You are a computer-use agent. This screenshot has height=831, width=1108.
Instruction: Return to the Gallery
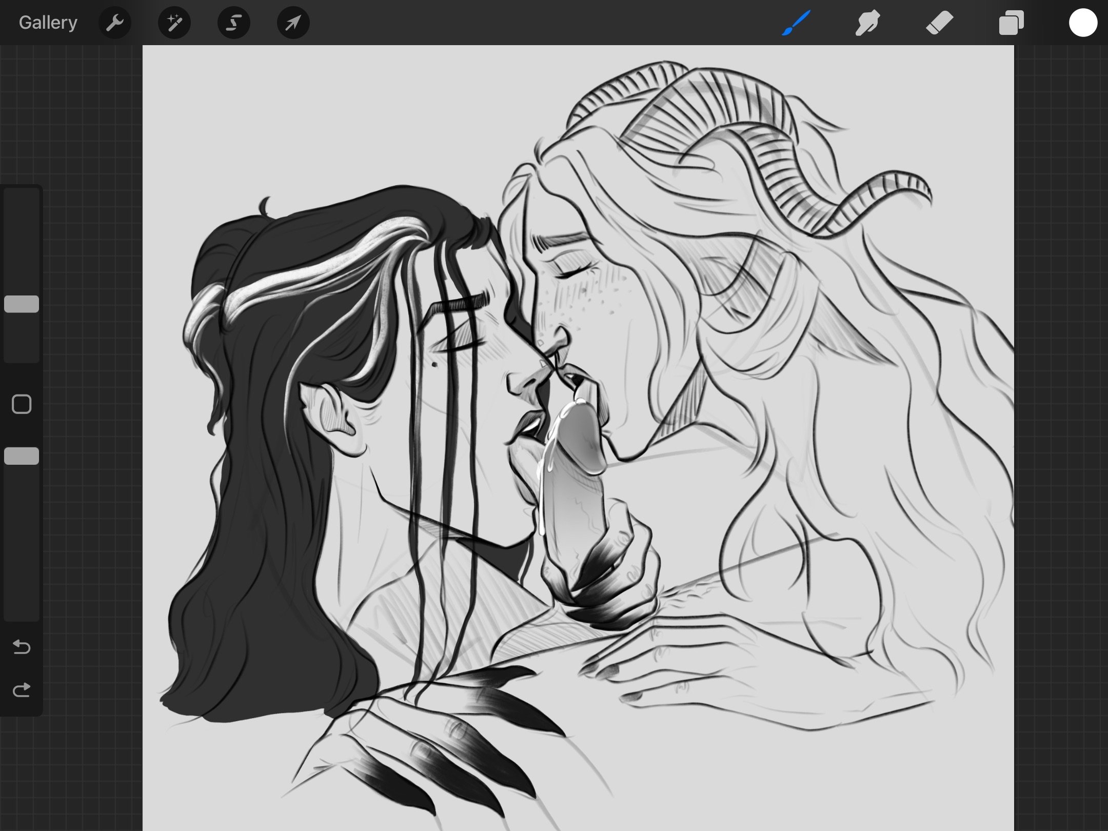[48, 23]
